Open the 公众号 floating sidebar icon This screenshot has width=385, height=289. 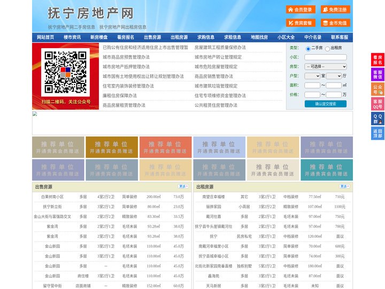coord(378,89)
